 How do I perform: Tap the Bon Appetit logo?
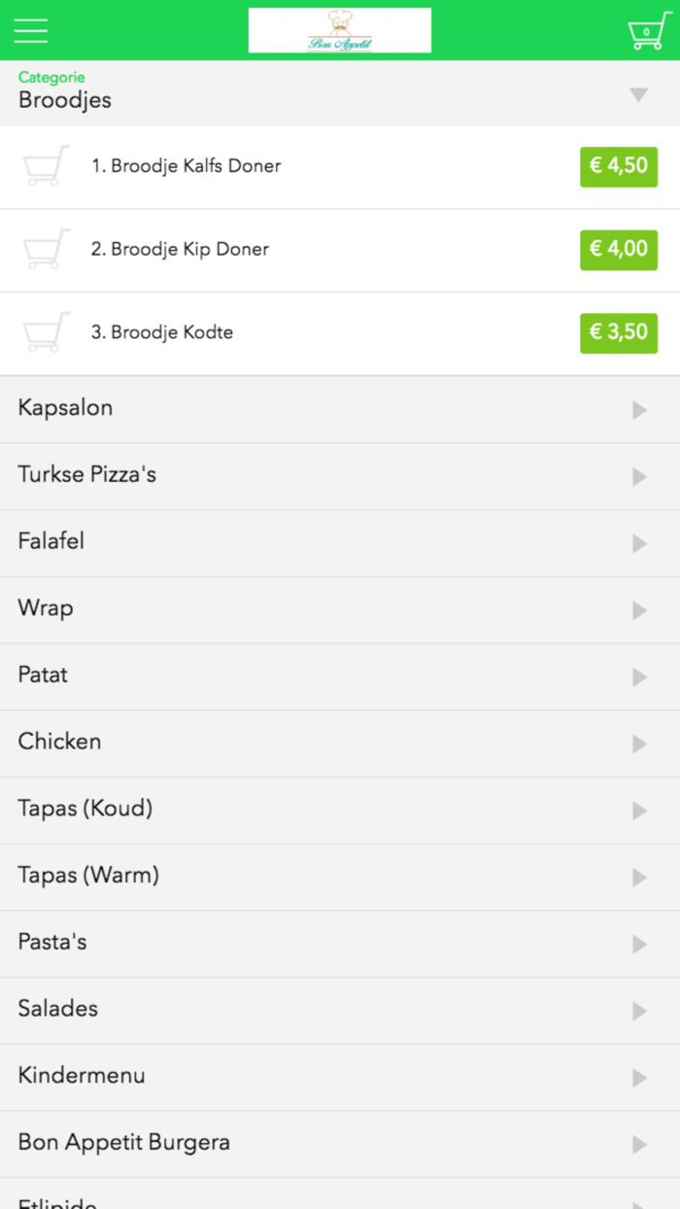[x=339, y=30]
